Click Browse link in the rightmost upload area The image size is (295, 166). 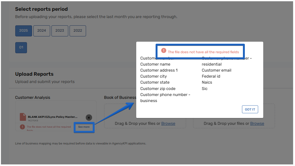(x=257, y=124)
